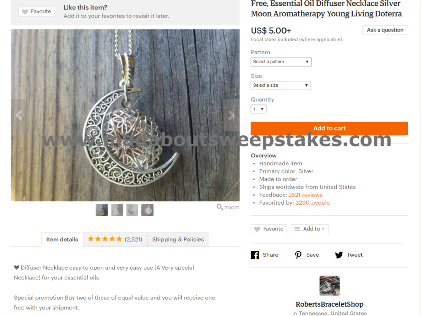Image resolution: width=421 pixels, height=316 pixels.
Task: Click the zoom magnifier icon
Action: click(220, 207)
